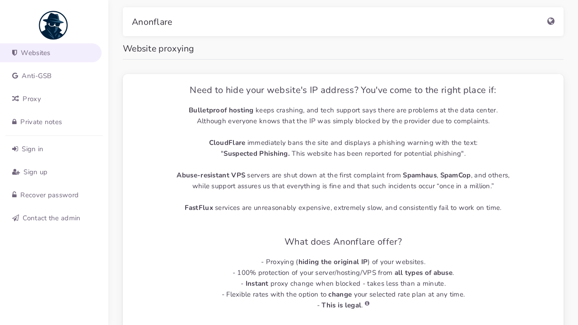Click the spy logo at sidebar top
This screenshot has width=578, height=325.
pyautogui.click(x=53, y=25)
